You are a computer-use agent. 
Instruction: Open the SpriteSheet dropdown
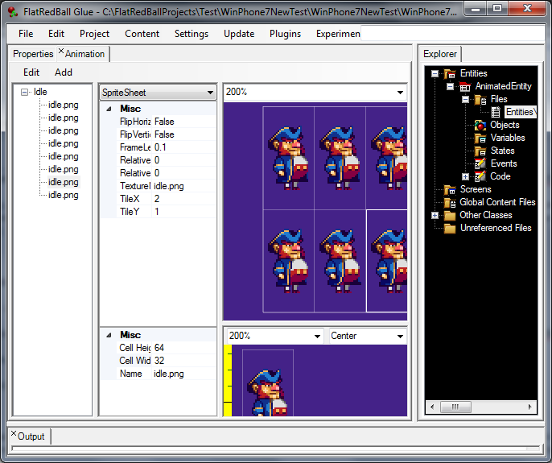tap(210, 93)
